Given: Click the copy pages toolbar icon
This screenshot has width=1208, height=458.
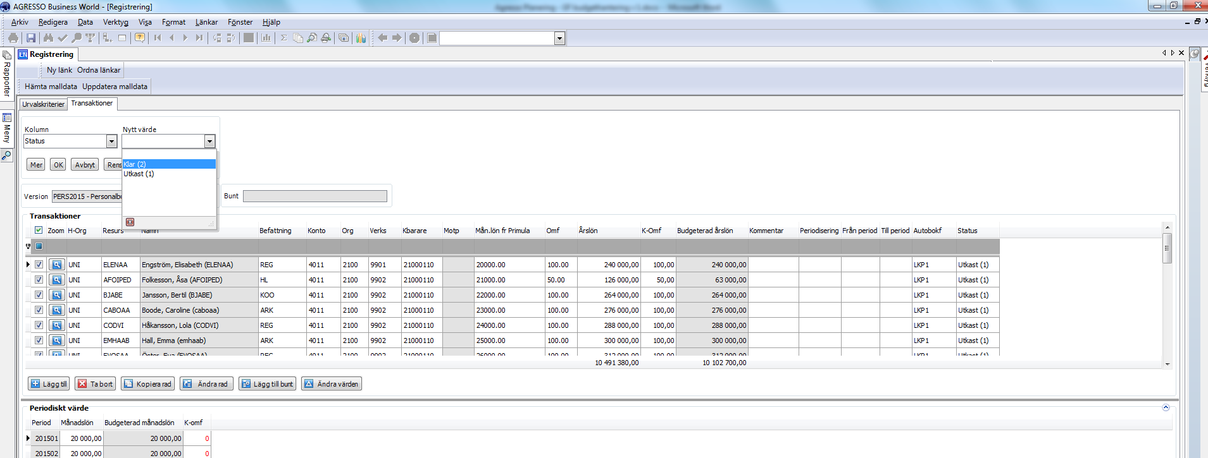Looking at the screenshot, I should pos(298,38).
